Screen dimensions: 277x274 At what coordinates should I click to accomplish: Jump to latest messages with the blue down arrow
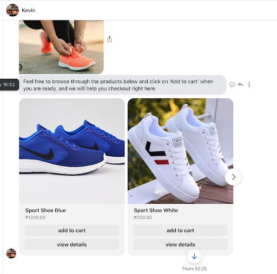(x=194, y=256)
